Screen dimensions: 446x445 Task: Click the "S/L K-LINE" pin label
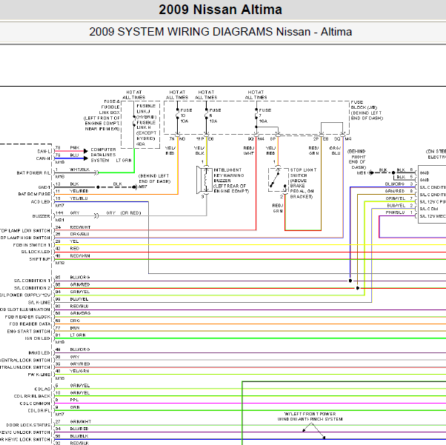click(x=39, y=303)
